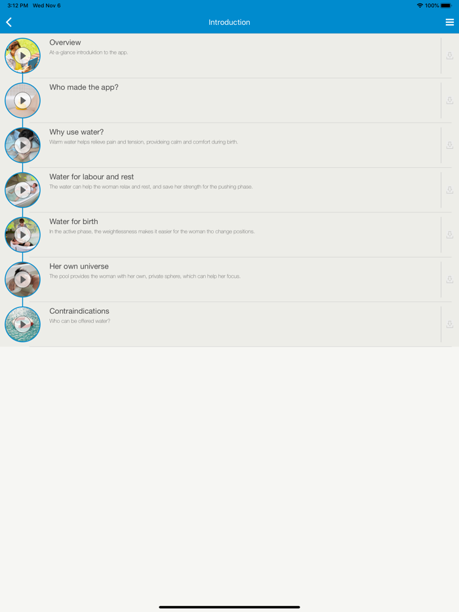Download the Contraindications video
Image resolution: width=459 pixels, height=612 pixels.
point(450,324)
